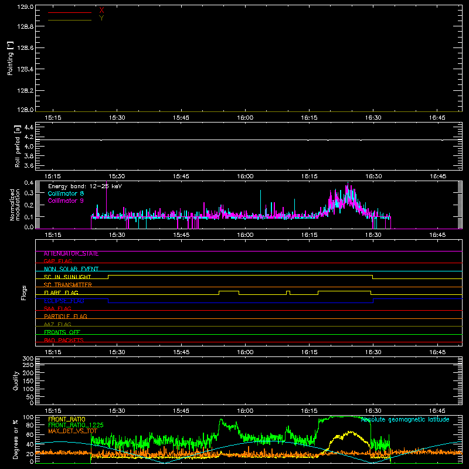Click the 80 tick on Degrees axis
This screenshot has width=469, height=469.
tap(30, 426)
